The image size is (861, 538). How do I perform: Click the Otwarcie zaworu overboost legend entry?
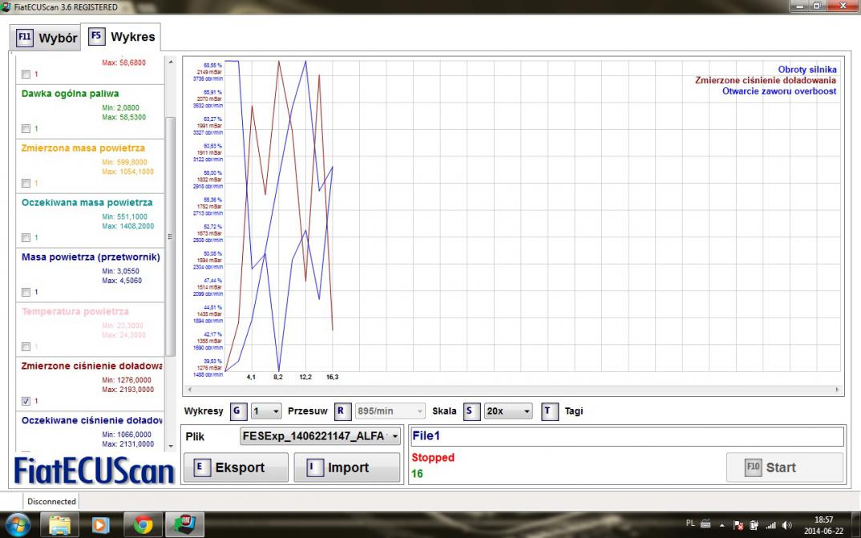(779, 91)
